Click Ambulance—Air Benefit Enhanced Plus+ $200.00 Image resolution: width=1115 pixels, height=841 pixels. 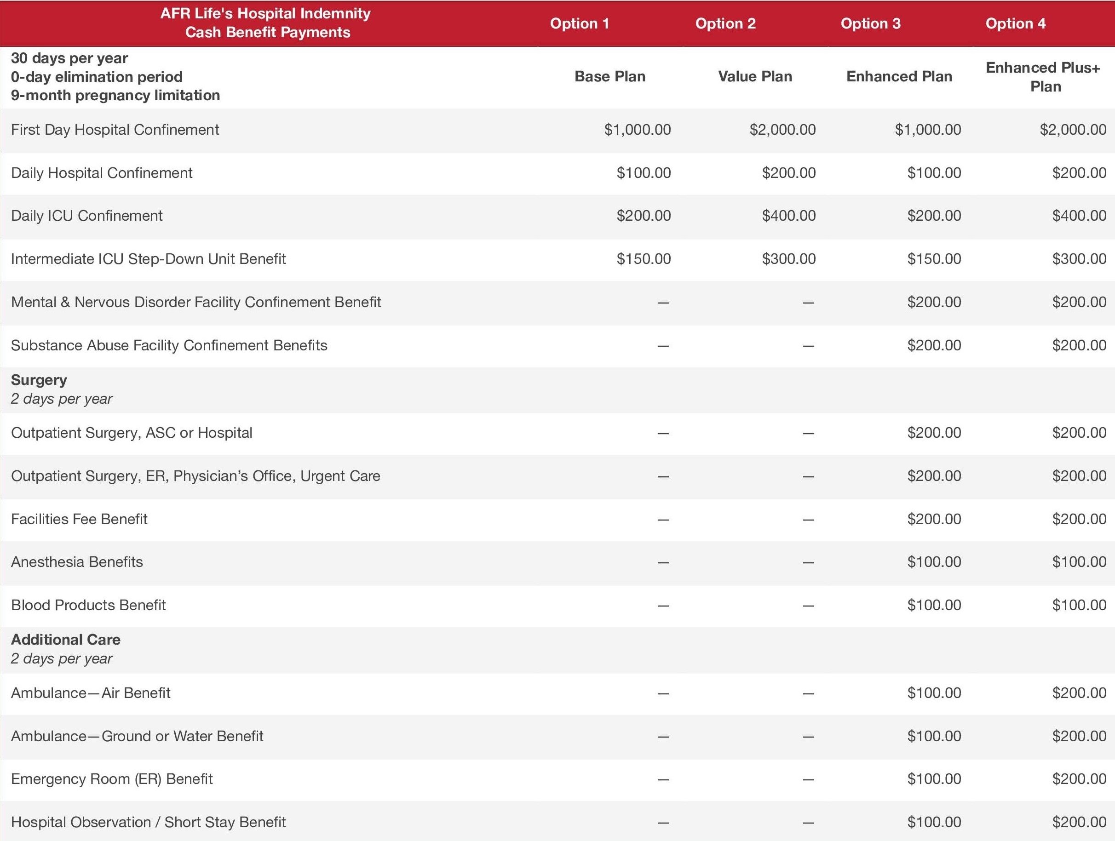coord(1079,693)
